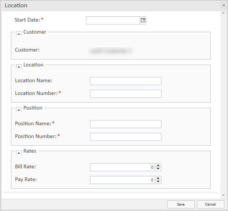This screenshot has width=228, height=211.
Task: Close the Location dialog window
Action: (224, 5)
